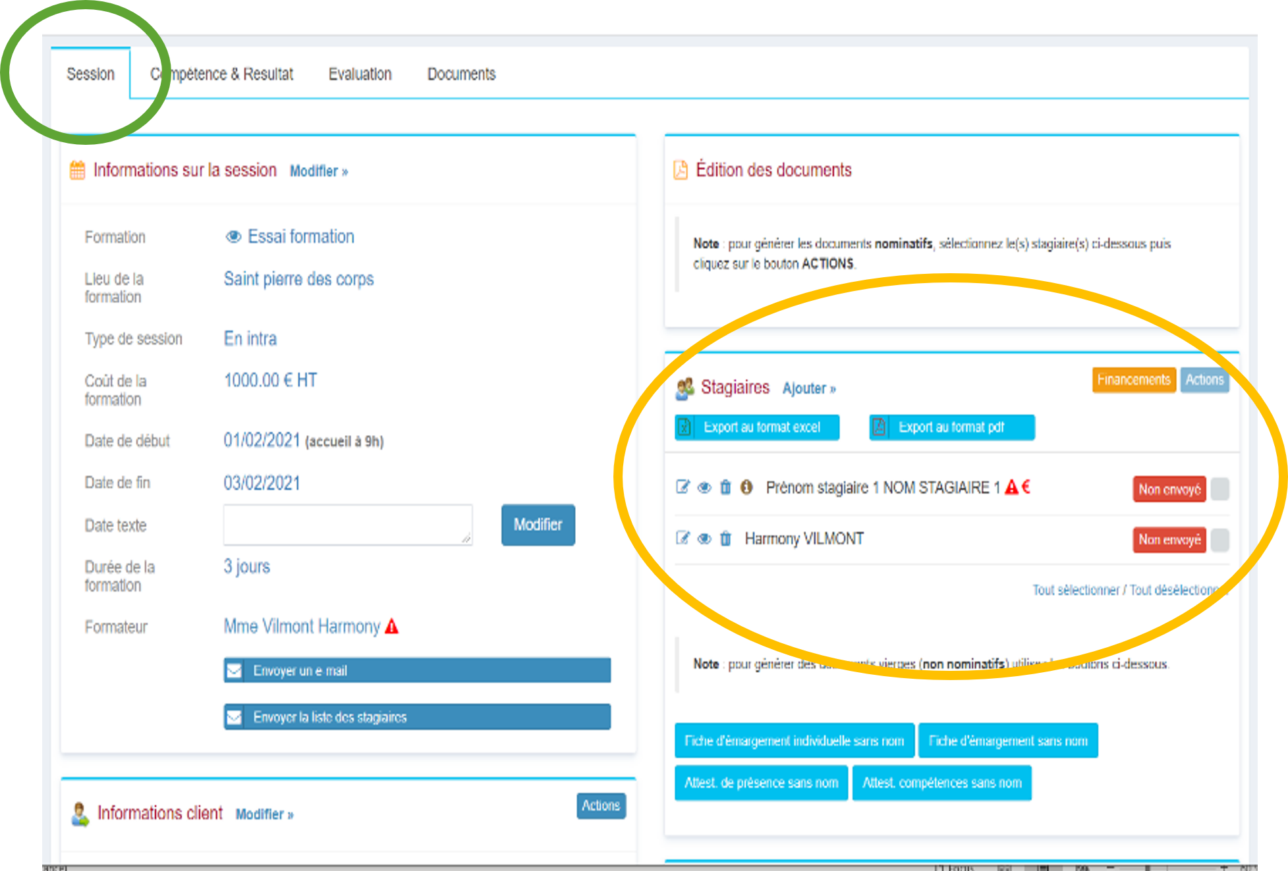Delete Harmony VILMONT with the trash icon
Screen dimensions: 1288x871
(x=725, y=539)
